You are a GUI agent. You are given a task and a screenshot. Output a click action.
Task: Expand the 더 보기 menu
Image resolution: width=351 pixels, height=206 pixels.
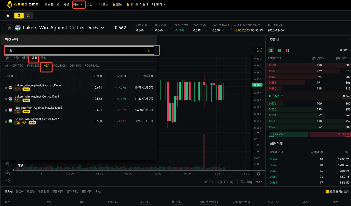tap(158, 4)
